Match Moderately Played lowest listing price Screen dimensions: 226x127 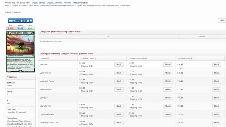click(119, 81)
